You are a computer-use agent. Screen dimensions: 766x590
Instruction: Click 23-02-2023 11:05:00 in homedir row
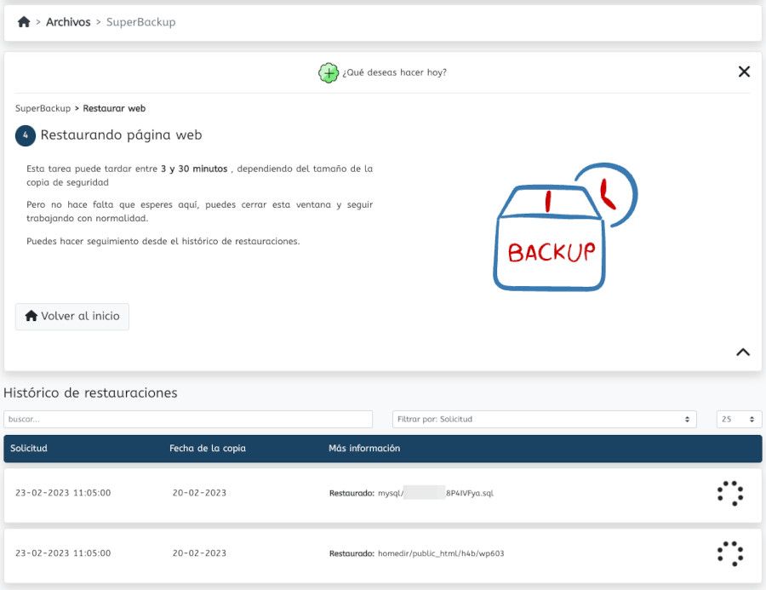(63, 553)
